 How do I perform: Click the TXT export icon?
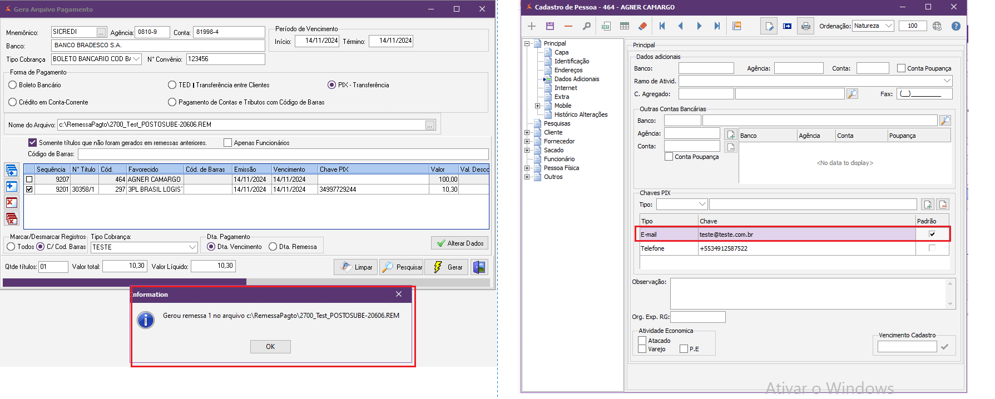[x=606, y=26]
